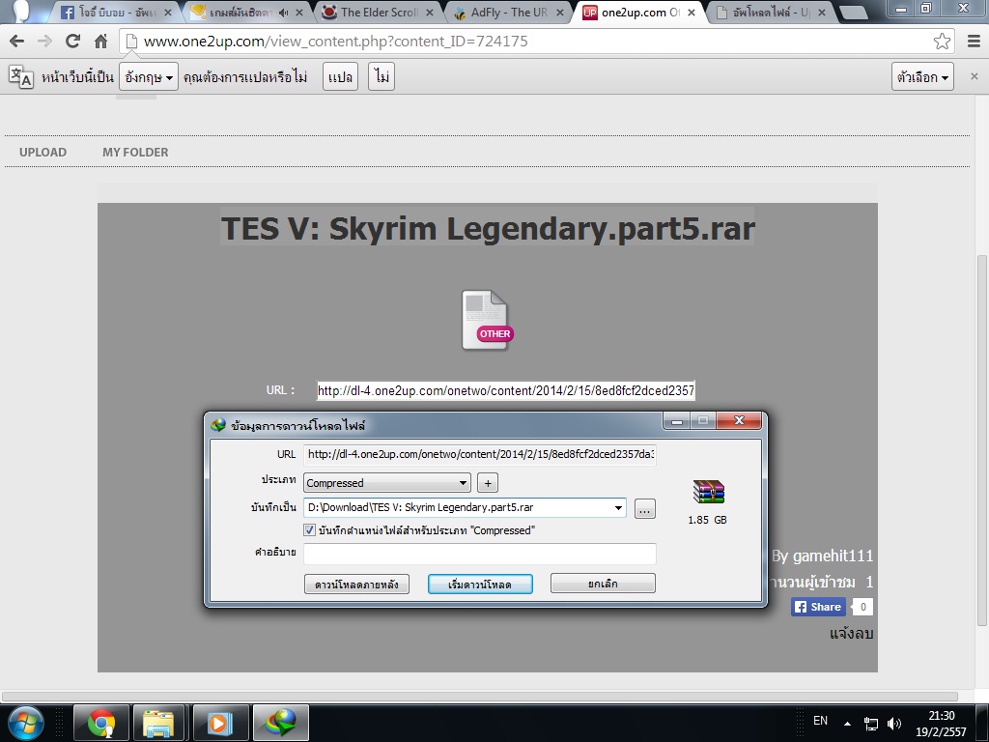The width and height of the screenshot is (989, 742).
Task: Show hidden tray icons arrow
Action: pyautogui.click(x=847, y=724)
